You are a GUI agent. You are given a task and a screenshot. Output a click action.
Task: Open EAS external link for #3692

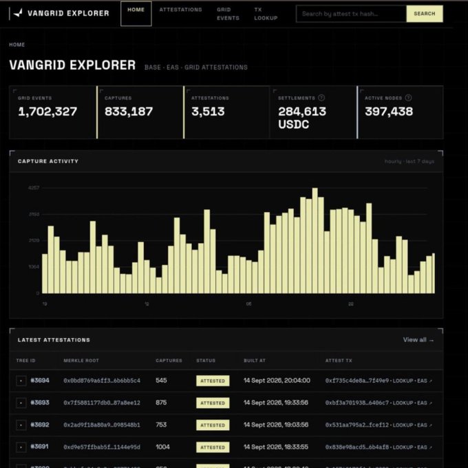click(425, 425)
